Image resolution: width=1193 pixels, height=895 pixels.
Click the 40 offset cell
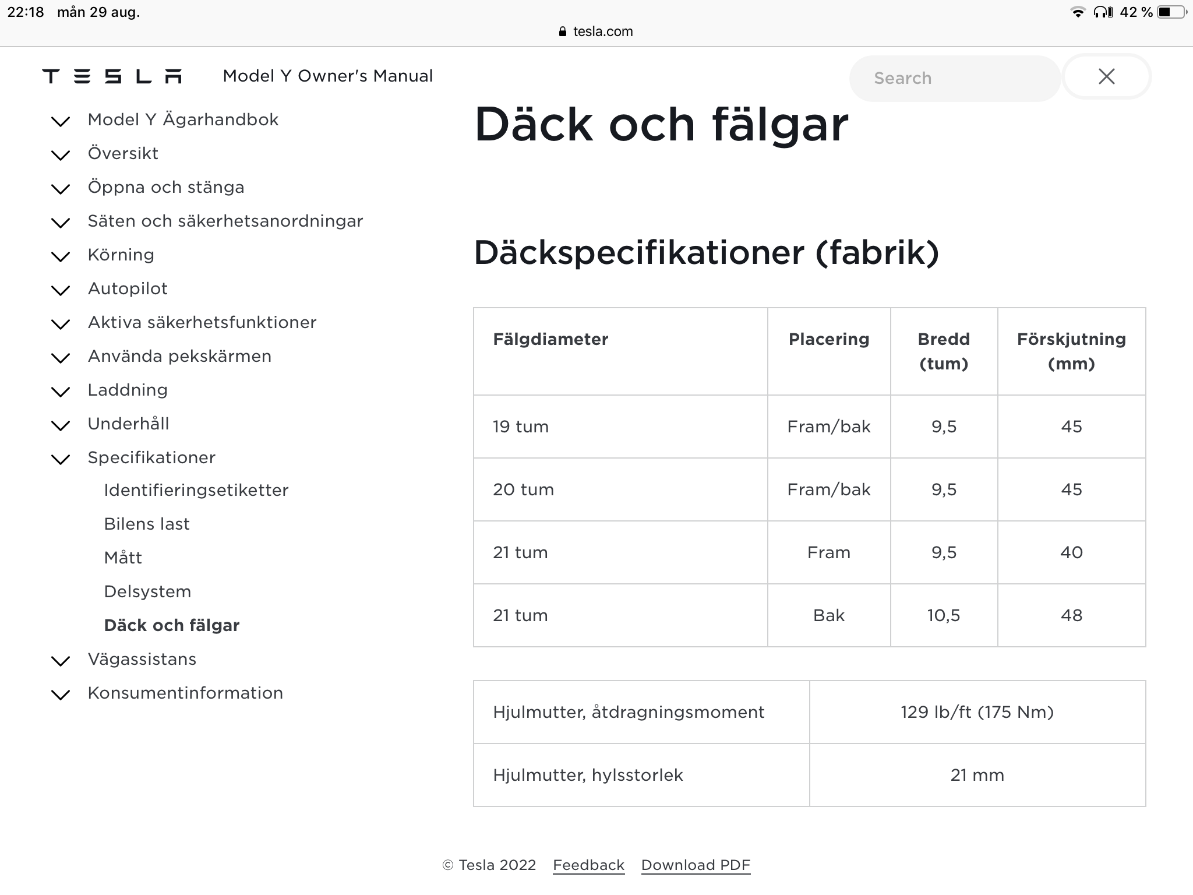click(x=1071, y=552)
